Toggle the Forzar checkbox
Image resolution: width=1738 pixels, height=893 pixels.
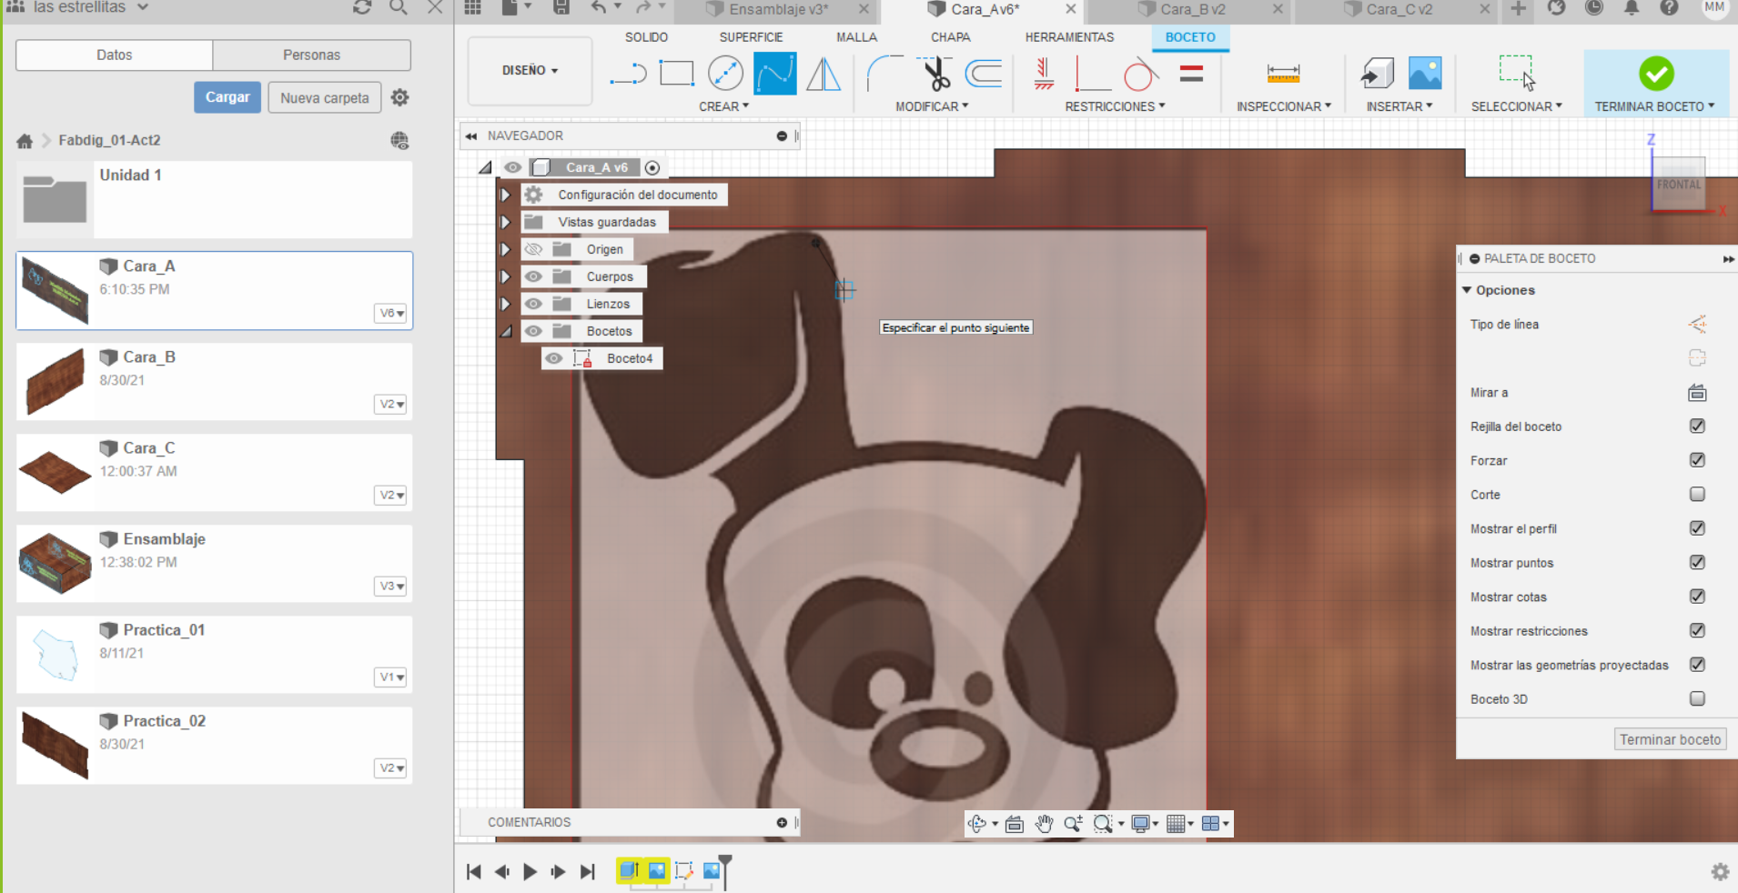(x=1697, y=460)
